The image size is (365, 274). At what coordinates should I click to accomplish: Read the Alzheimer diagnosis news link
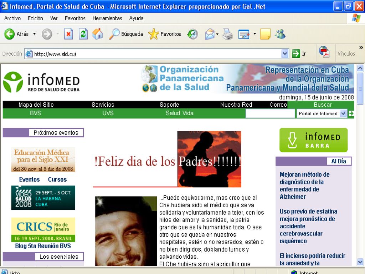point(304,186)
